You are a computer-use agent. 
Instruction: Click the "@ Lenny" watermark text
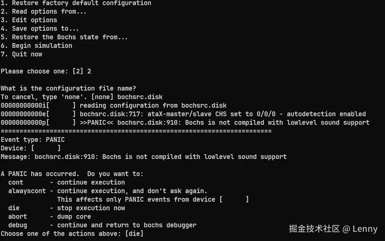(x=360, y=229)
